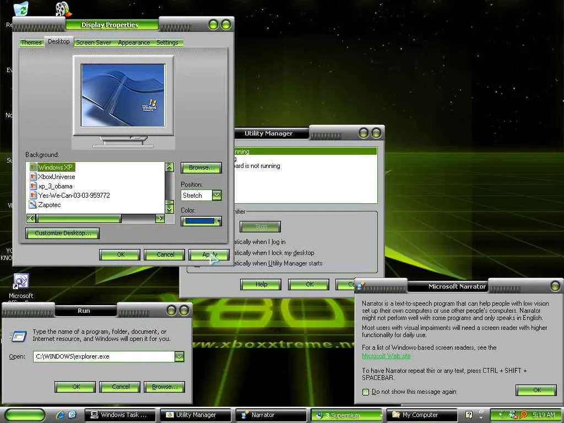Open the Settings tab
Image resolution: width=564 pixels, height=423 pixels.
[167, 42]
